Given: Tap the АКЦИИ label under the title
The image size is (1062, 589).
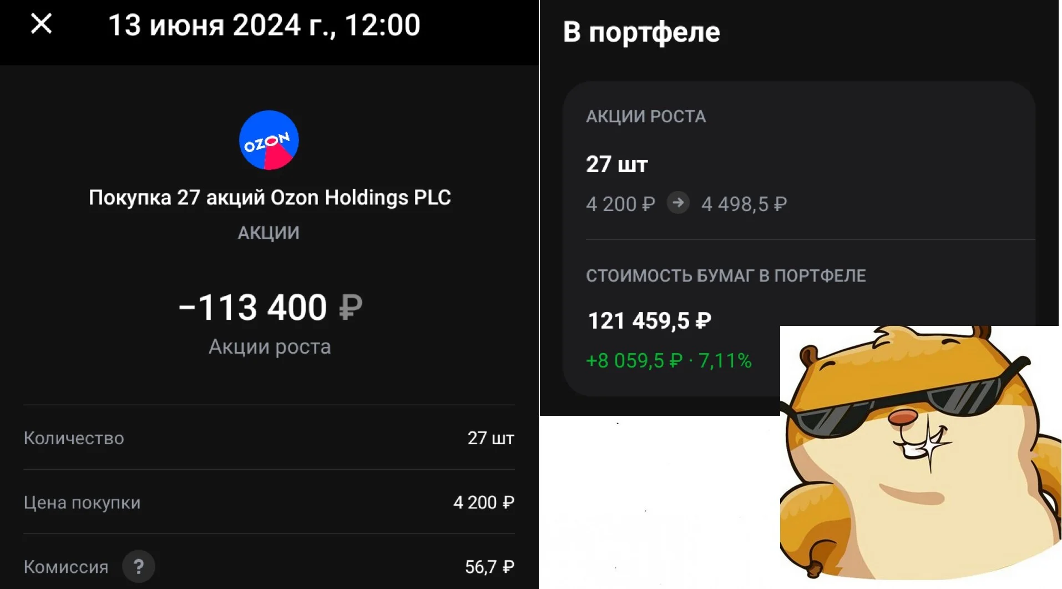Looking at the screenshot, I should 269,233.
